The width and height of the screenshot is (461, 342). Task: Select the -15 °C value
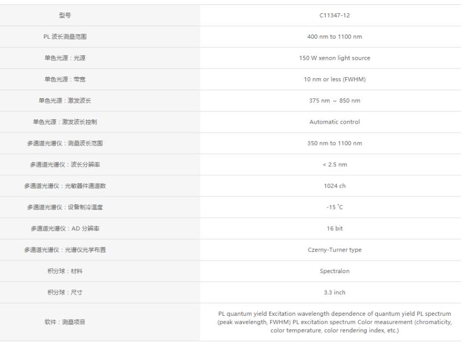[335, 207]
